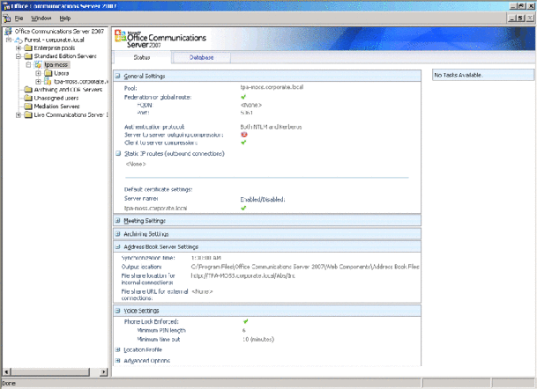Collapse the tpa-moss tree node
Screen dimensions: 537x389
point(29,64)
